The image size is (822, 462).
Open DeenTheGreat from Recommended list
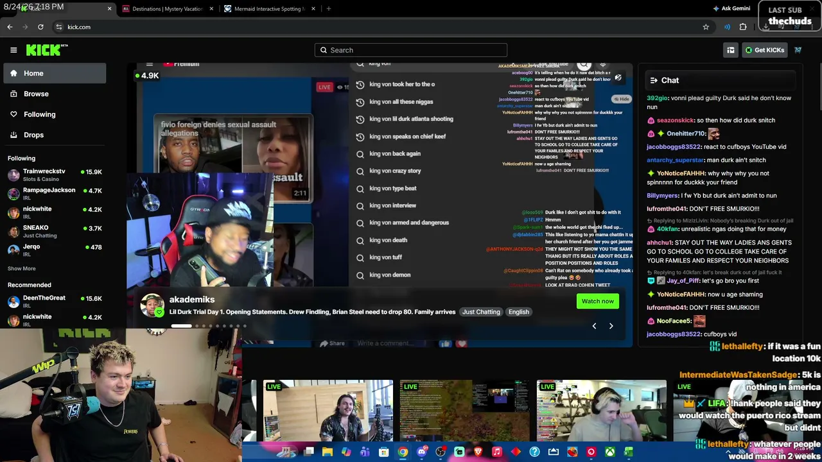(x=55, y=301)
